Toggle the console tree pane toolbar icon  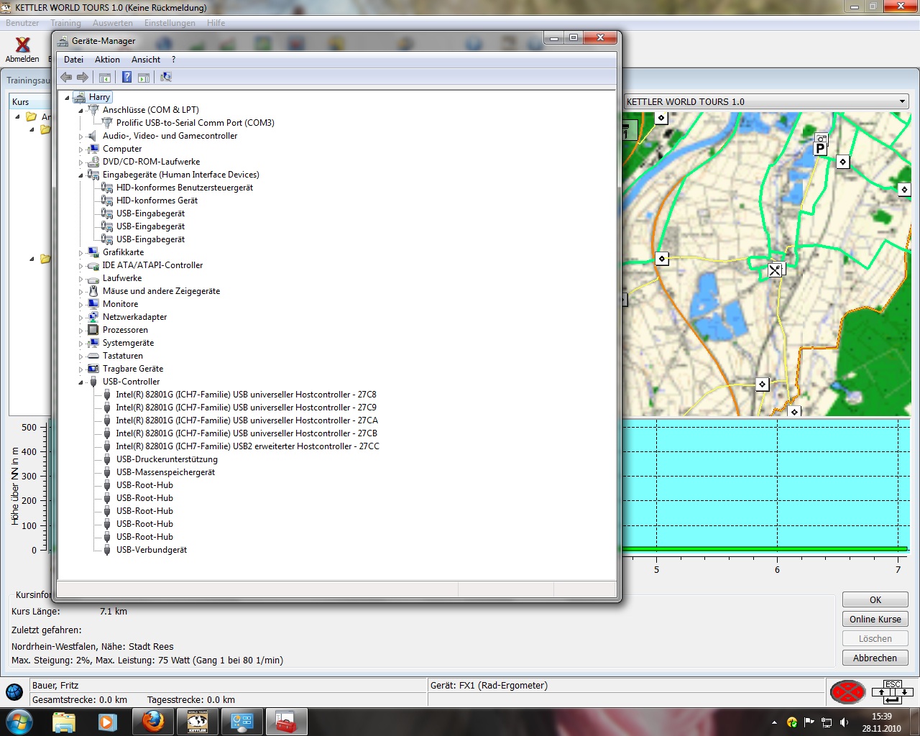[x=105, y=78]
